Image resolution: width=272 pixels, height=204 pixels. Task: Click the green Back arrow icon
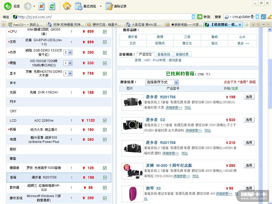(x=8, y=6)
